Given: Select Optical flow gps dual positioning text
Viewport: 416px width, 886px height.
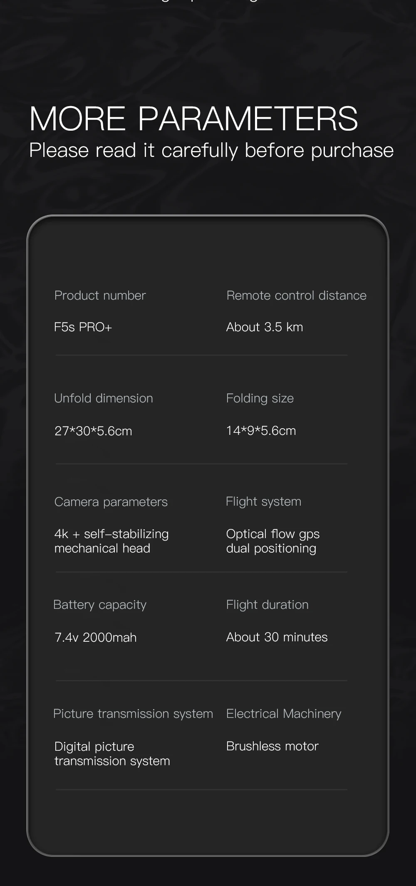Looking at the screenshot, I should [273, 541].
